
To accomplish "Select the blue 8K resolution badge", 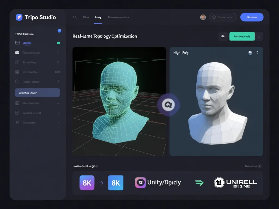I will coord(116,183).
